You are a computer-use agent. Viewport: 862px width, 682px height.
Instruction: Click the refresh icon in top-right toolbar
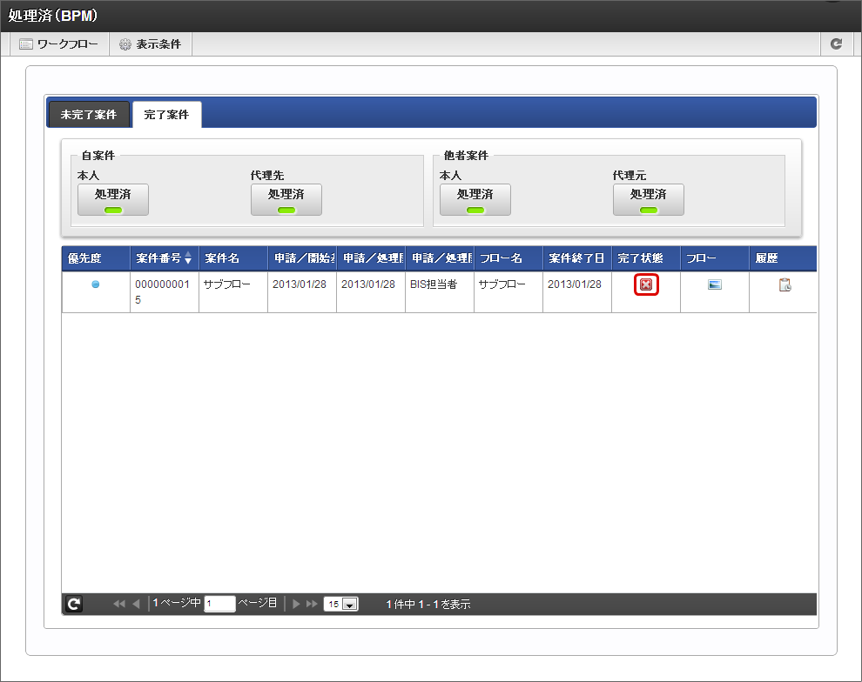click(837, 43)
